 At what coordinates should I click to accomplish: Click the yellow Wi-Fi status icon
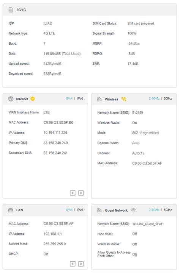tap(124, 99)
